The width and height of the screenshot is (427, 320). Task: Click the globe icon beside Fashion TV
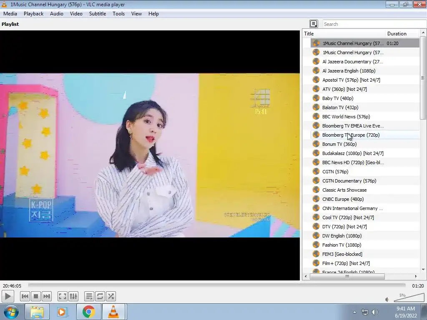[316, 245]
